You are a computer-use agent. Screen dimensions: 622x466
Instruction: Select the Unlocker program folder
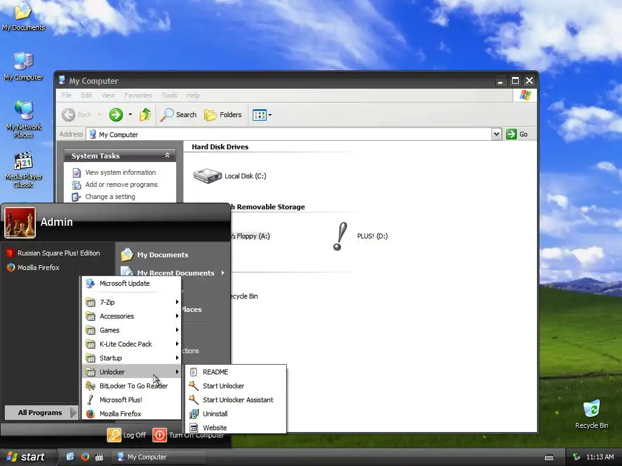point(131,372)
